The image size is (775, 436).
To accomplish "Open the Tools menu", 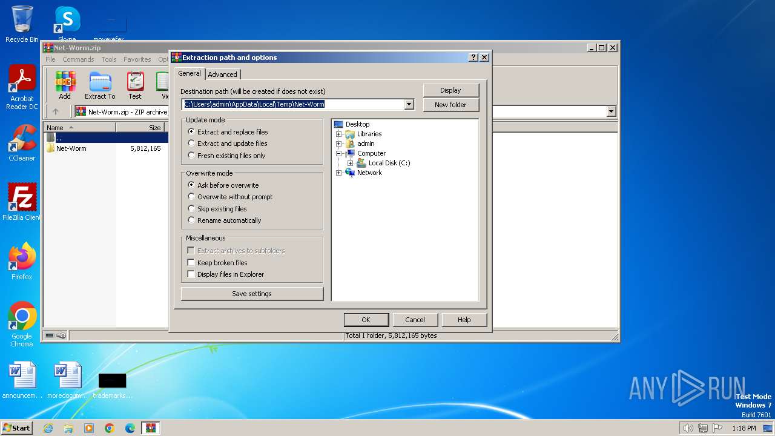I will coord(109,59).
